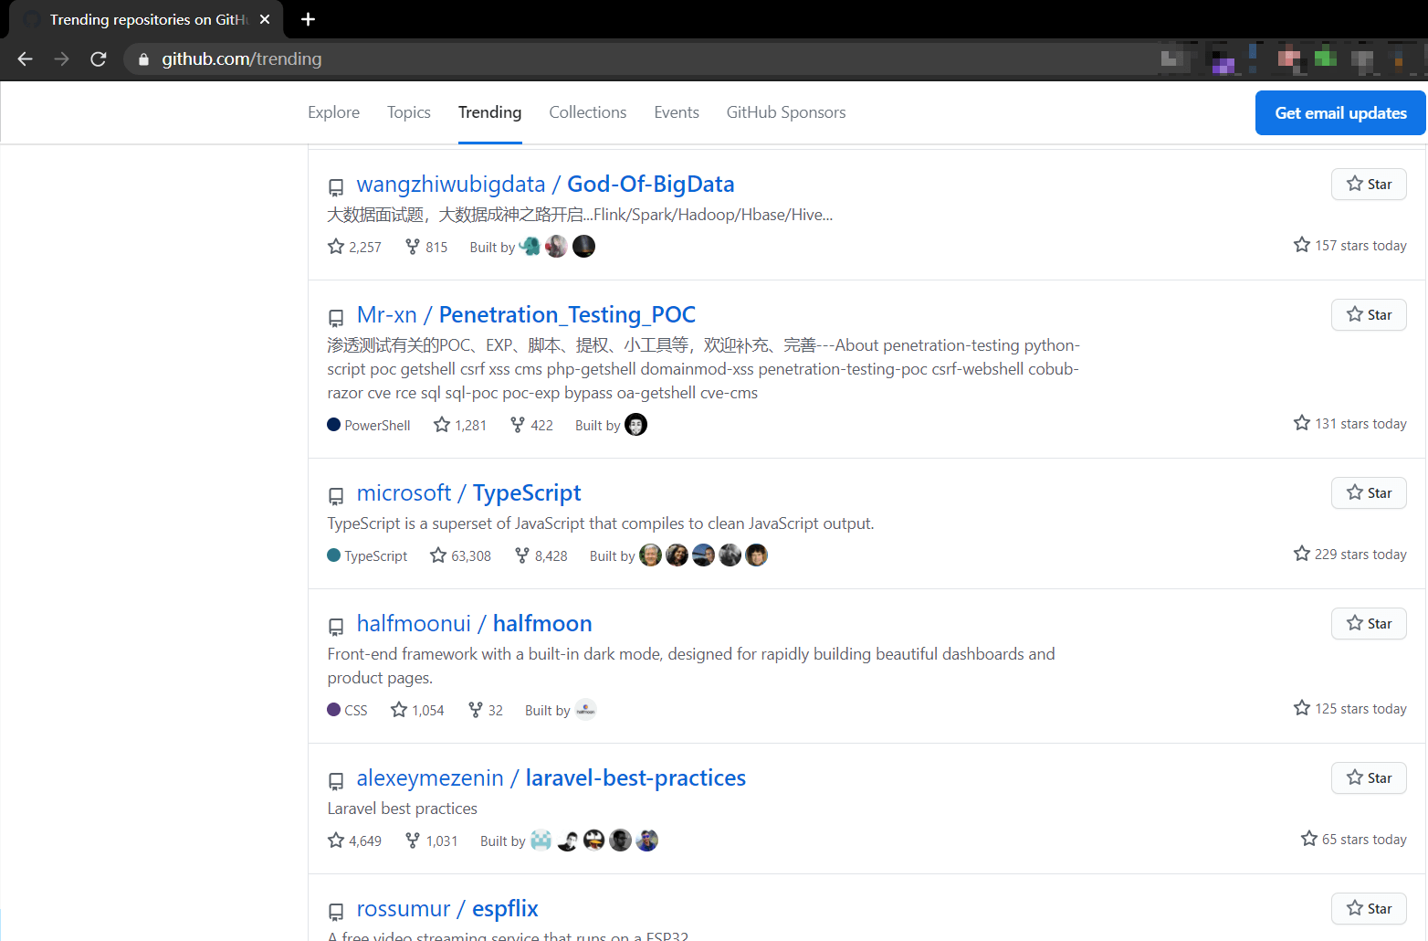The image size is (1428, 941).
Task: Open the God-Of-BigData repository link
Action: (650, 185)
